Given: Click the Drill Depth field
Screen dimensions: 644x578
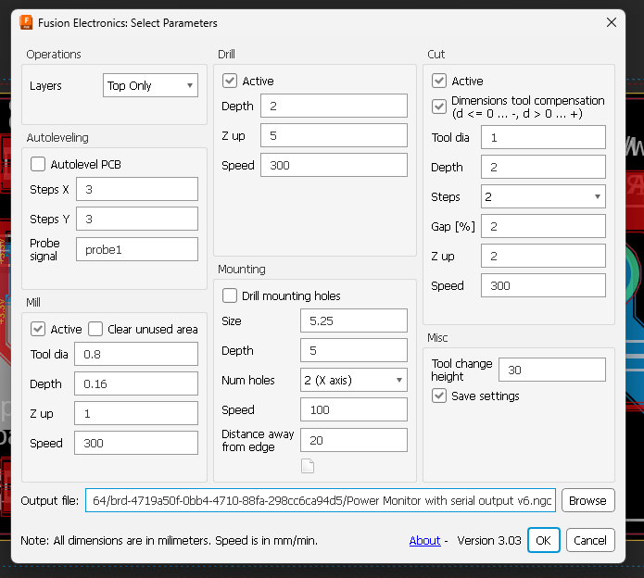Looking at the screenshot, I should (334, 106).
